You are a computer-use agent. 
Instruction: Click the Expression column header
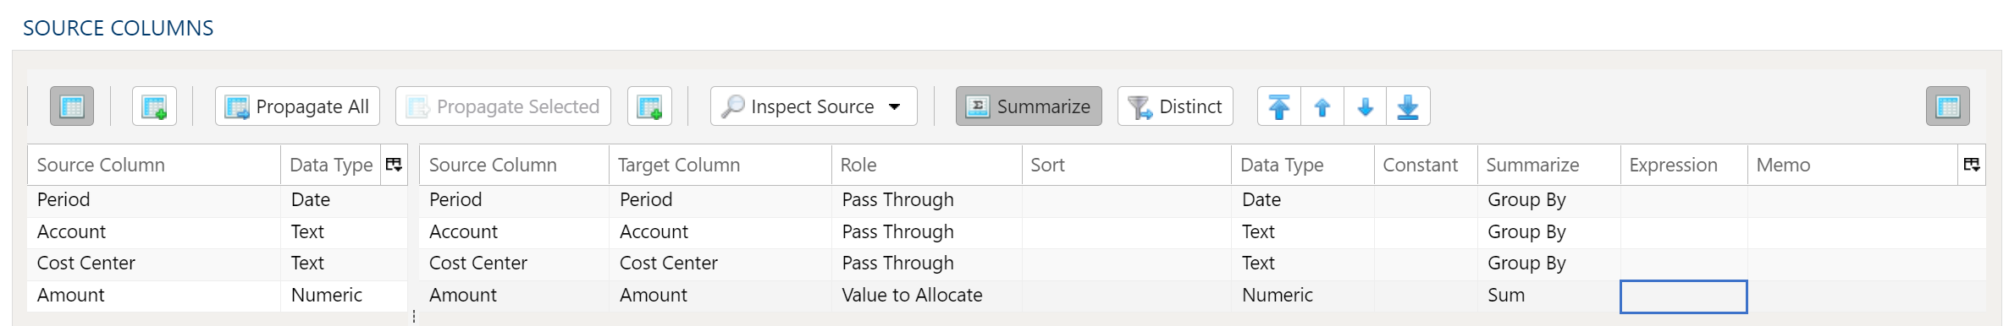1684,165
